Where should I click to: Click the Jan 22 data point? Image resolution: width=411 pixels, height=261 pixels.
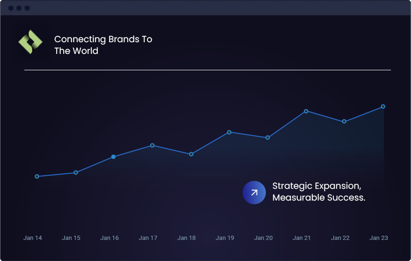(344, 121)
